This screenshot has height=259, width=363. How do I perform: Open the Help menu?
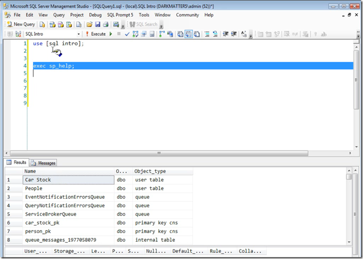209,15
